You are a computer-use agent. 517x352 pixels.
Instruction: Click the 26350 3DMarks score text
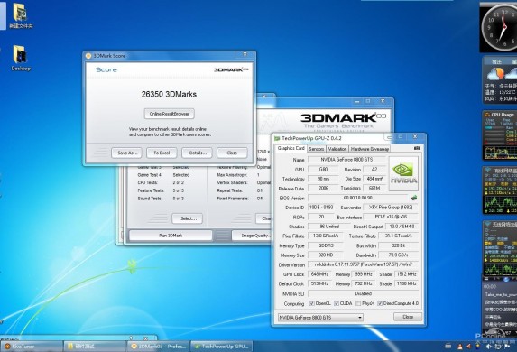click(169, 95)
